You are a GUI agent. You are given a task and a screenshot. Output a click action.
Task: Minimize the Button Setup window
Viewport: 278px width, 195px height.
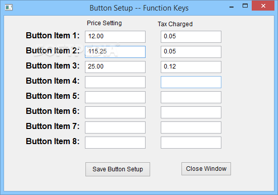pyautogui.click(x=231, y=7)
